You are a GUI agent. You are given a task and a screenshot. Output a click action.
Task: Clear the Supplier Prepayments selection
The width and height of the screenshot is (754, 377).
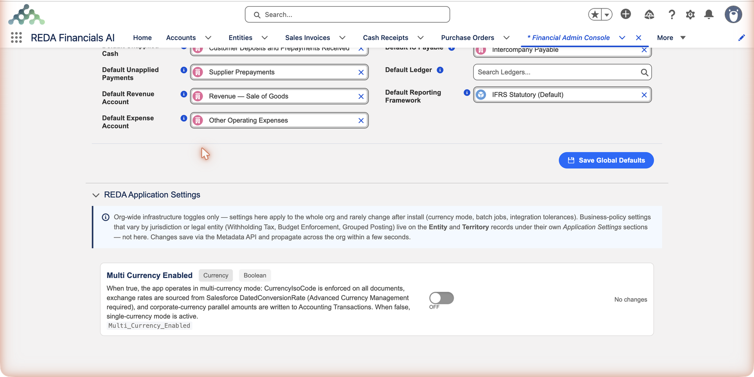[x=361, y=72]
